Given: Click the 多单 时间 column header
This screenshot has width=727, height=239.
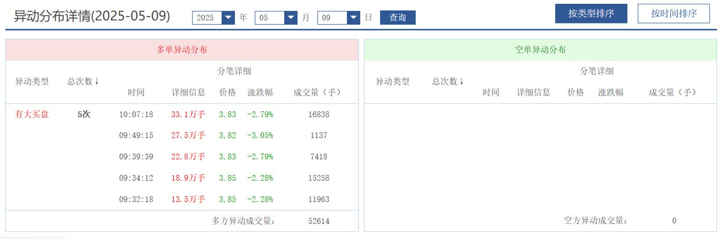Looking at the screenshot, I should [136, 92].
